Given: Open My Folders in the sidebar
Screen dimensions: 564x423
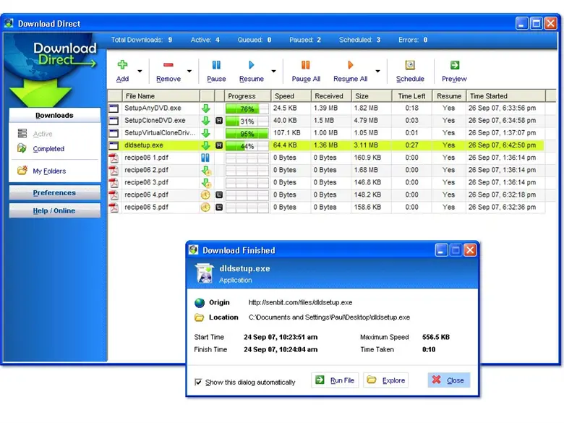Looking at the screenshot, I should pyautogui.click(x=48, y=171).
